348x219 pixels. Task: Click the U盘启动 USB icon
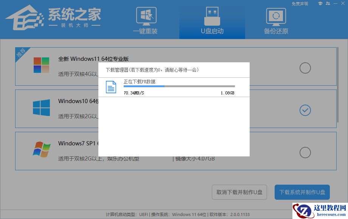point(212,15)
